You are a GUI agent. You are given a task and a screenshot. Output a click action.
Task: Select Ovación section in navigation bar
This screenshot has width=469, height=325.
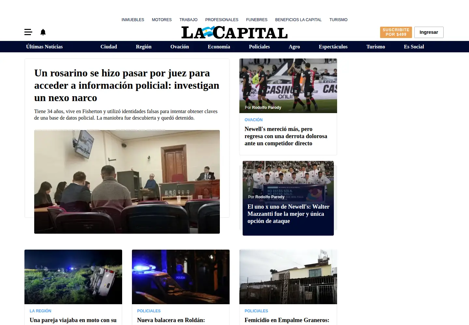coord(180,47)
